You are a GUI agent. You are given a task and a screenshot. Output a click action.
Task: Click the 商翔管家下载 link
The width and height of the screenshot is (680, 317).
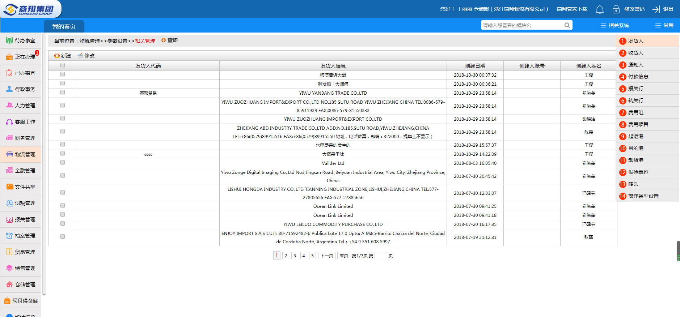coord(572,9)
